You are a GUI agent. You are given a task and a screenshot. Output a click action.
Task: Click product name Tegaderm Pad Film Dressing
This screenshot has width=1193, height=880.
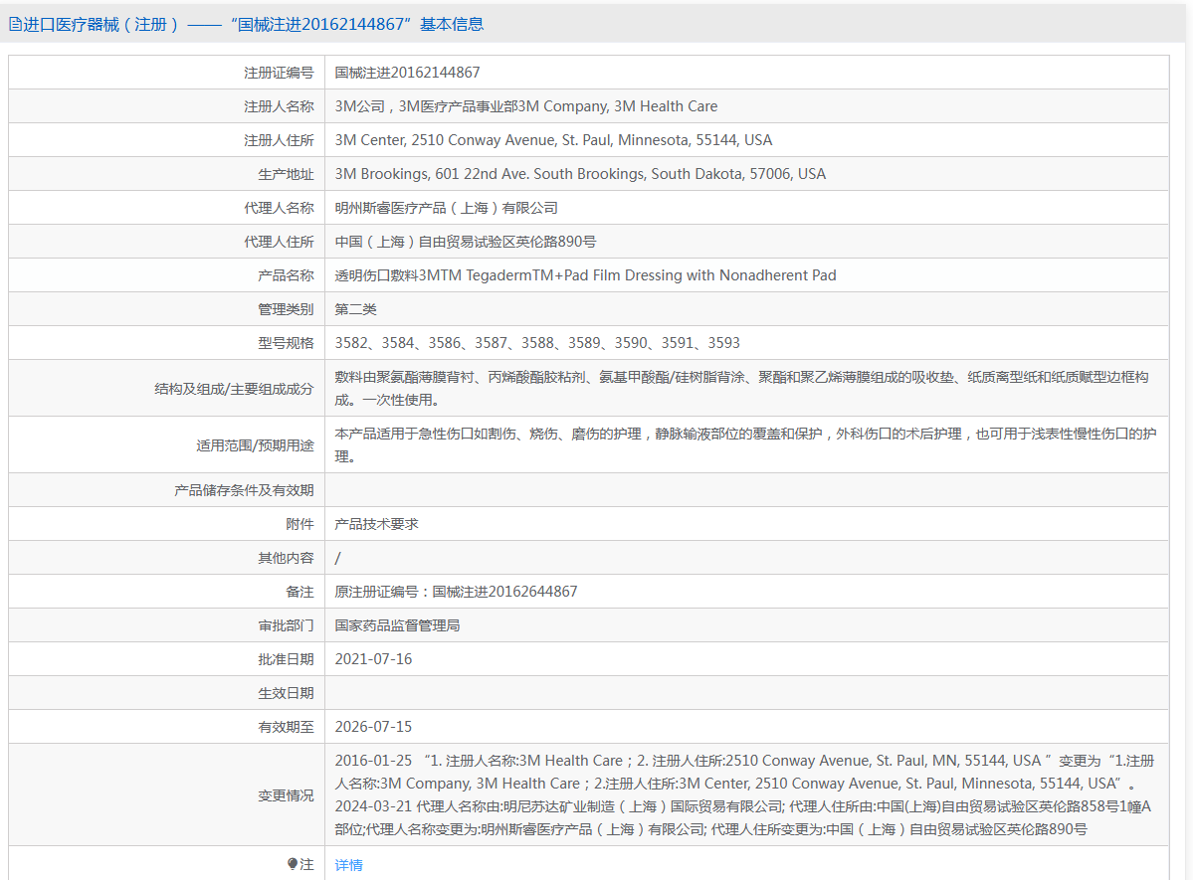click(585, 275)
